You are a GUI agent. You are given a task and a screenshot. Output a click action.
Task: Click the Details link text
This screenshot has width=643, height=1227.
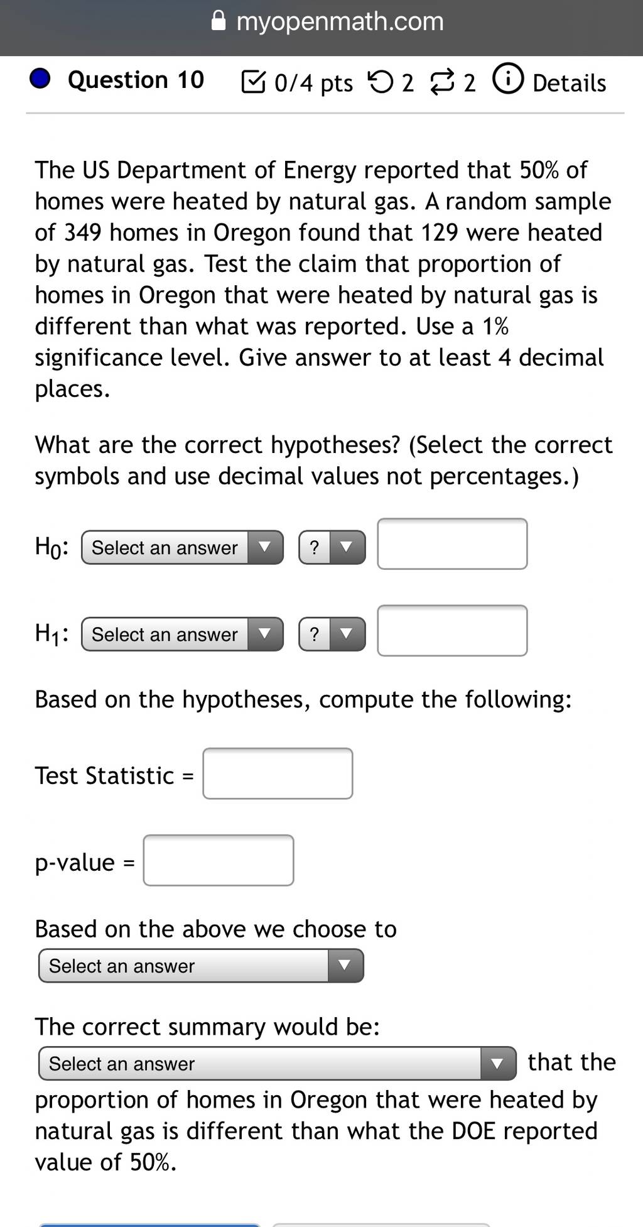coord(570,83)
